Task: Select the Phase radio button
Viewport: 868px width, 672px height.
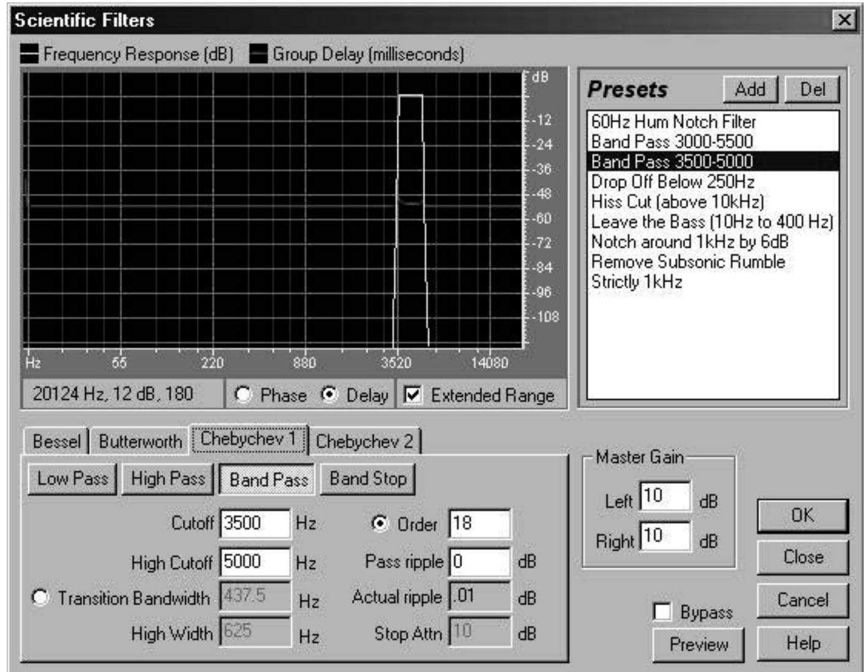Action: click(244, 395)
